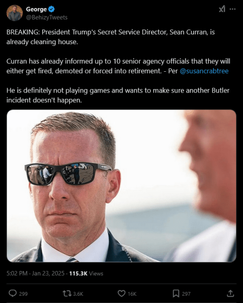Bookmark this tweet

[176, 293]
